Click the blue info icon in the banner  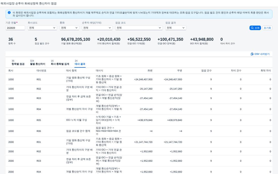pyautogui.click(x=9, y=13)
